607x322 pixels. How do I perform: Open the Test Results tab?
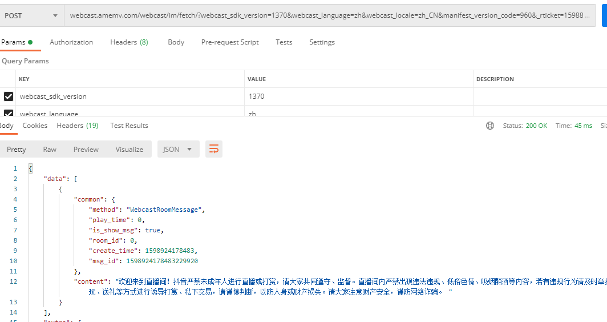coord(129,126)
